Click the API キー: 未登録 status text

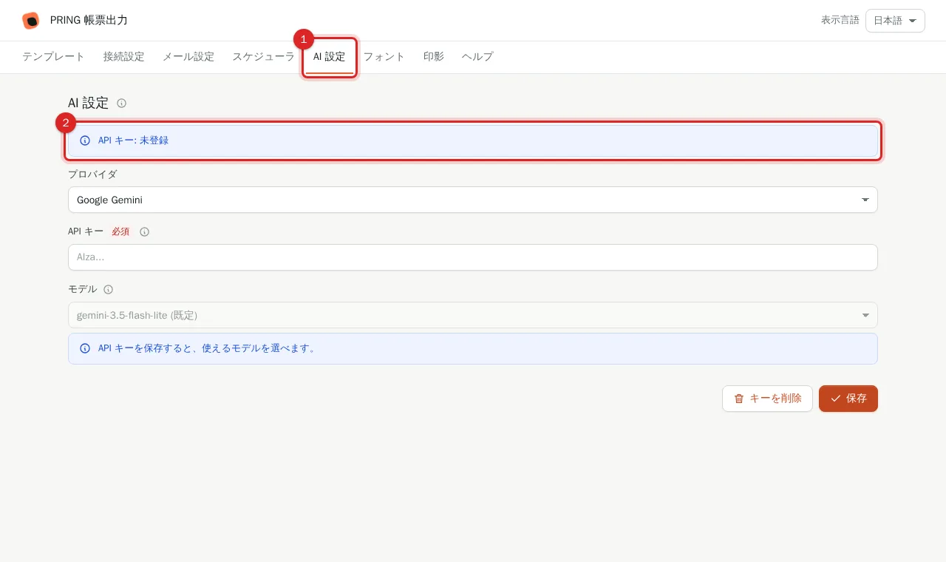[x=133, y=140]
